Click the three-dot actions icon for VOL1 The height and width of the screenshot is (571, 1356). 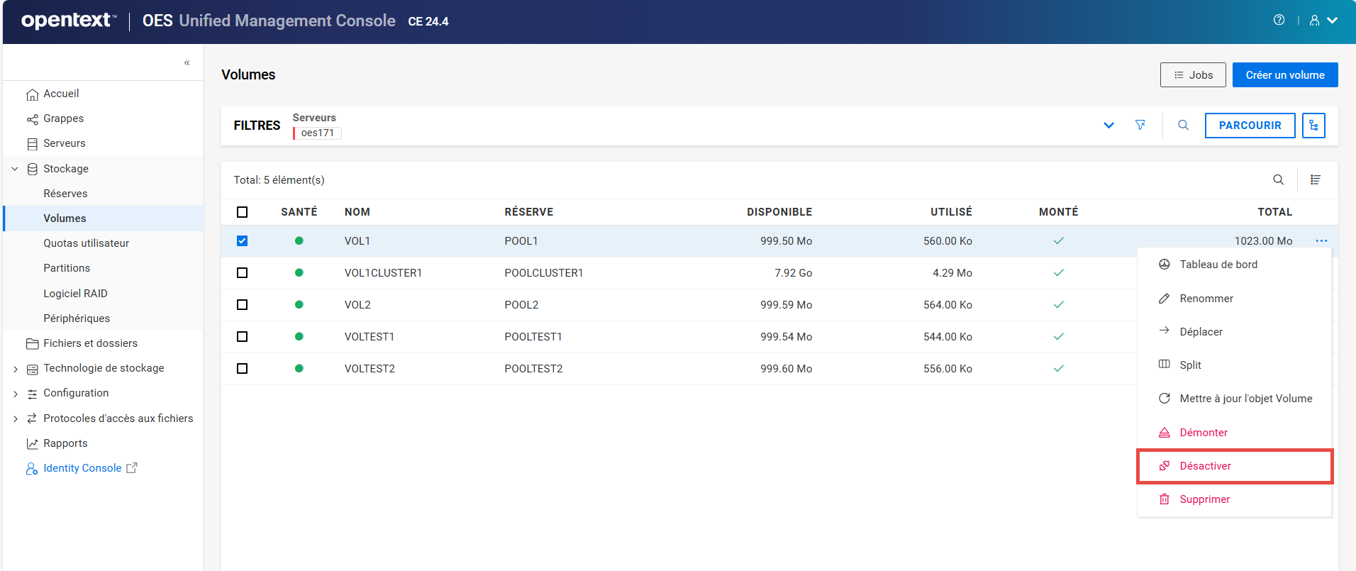pos(1321,241)
